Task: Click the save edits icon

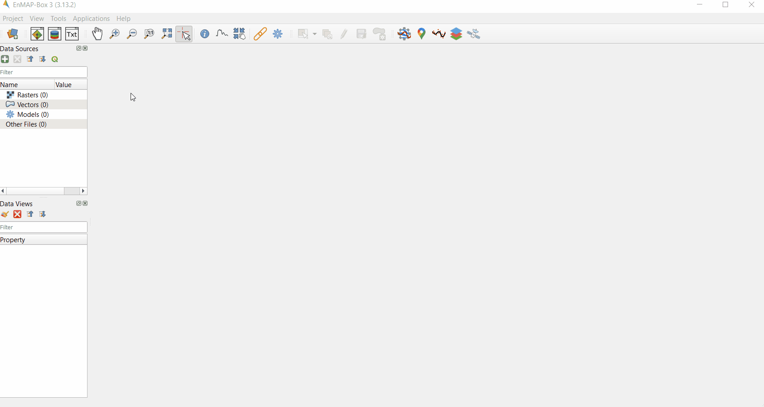Action: click(362, 34)
